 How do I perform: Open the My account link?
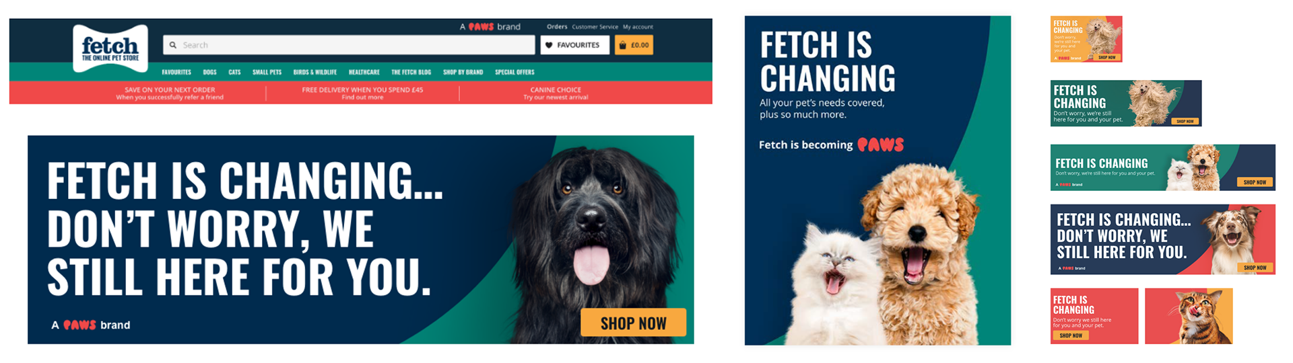(x=638, y=27)
